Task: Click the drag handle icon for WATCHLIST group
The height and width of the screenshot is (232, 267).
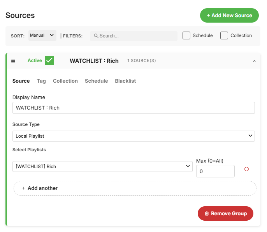Action: point(13,61)
